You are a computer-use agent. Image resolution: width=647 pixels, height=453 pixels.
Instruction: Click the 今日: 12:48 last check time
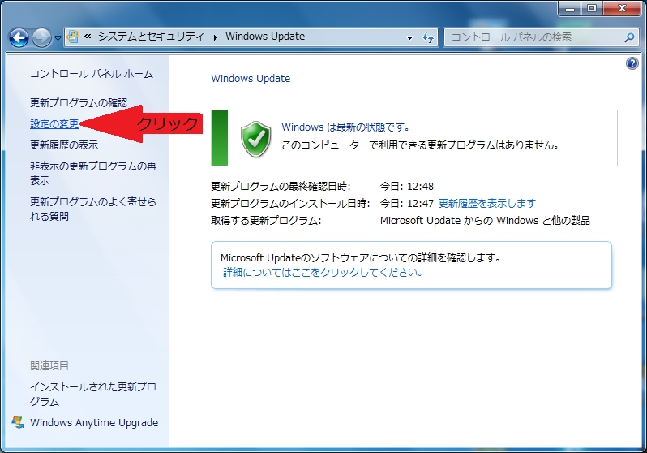coord(407,187)
